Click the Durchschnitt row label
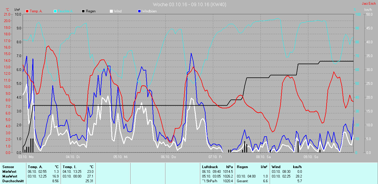Image resolution: width=378 pixels, height=184 pixels. 13,181
